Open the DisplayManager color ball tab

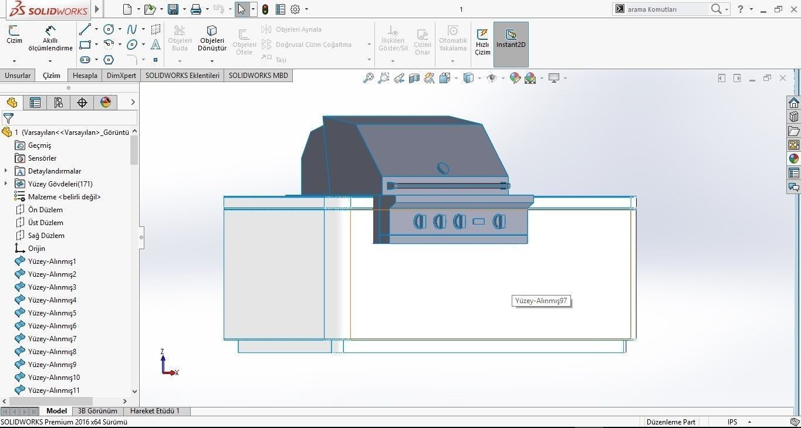coord(106,103)
